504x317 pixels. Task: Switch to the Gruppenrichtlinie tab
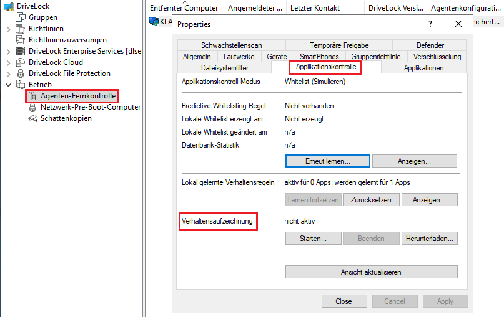376,57
